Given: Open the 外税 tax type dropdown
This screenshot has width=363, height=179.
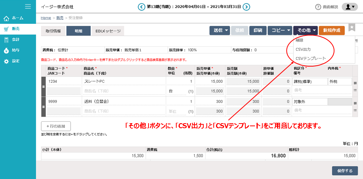Looking at the screenshot, I should [340, 82].
